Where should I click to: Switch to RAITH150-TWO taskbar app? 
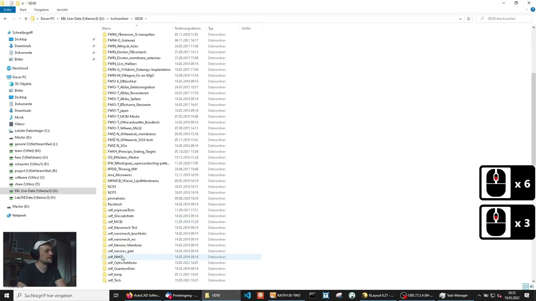pyautogui.click(x=286, y=296)
